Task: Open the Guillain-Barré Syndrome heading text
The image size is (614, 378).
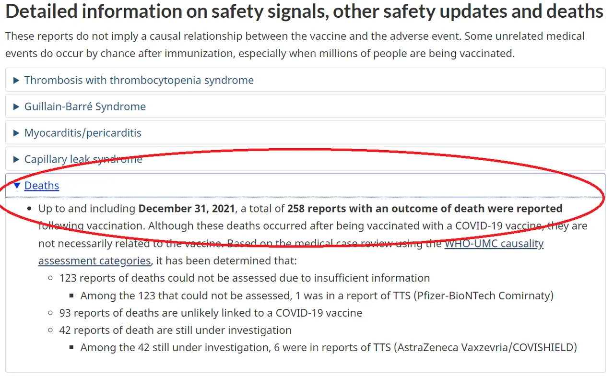Action: pyautogui.click(x=85, y=106)
